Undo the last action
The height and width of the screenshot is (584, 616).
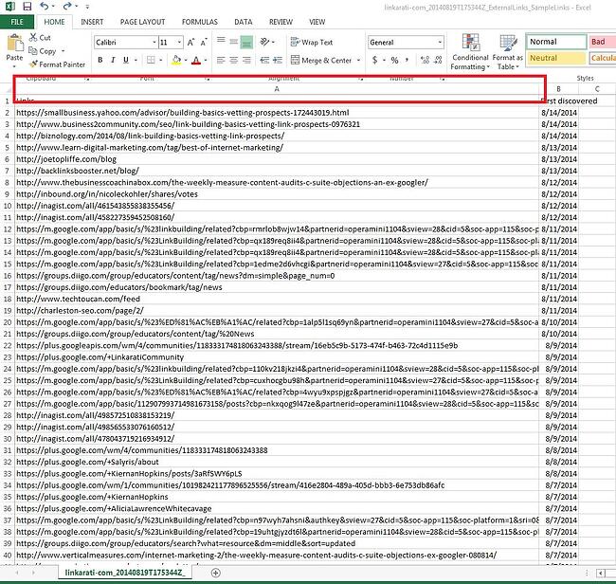[x=45, y=7]
